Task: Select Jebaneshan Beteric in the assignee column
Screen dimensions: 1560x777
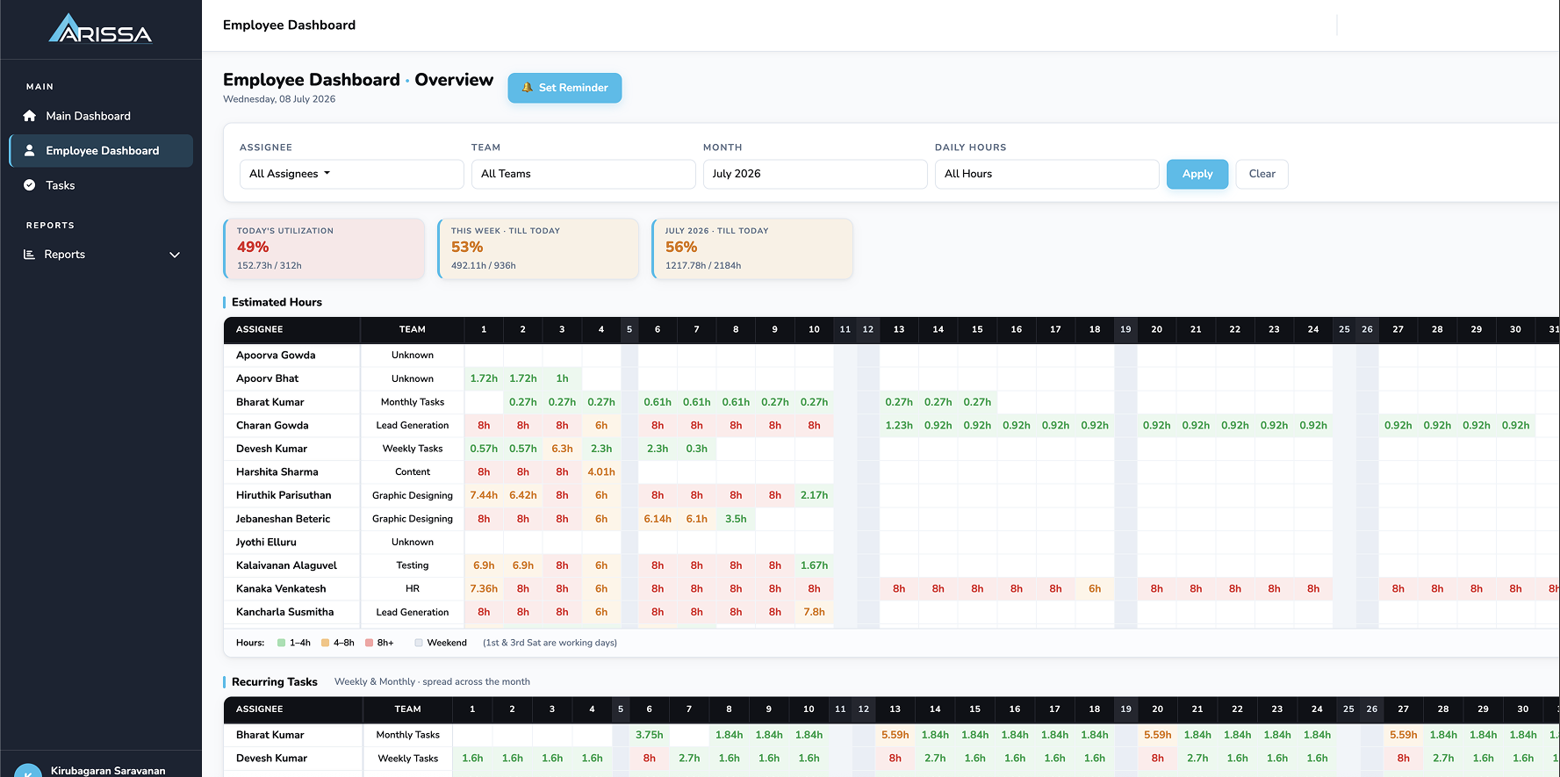Action: point(283,519)
